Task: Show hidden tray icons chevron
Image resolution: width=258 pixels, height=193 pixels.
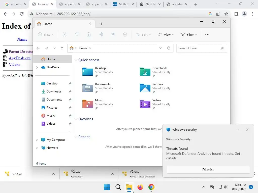Action: pyautogui.click(x=204, y=187)
